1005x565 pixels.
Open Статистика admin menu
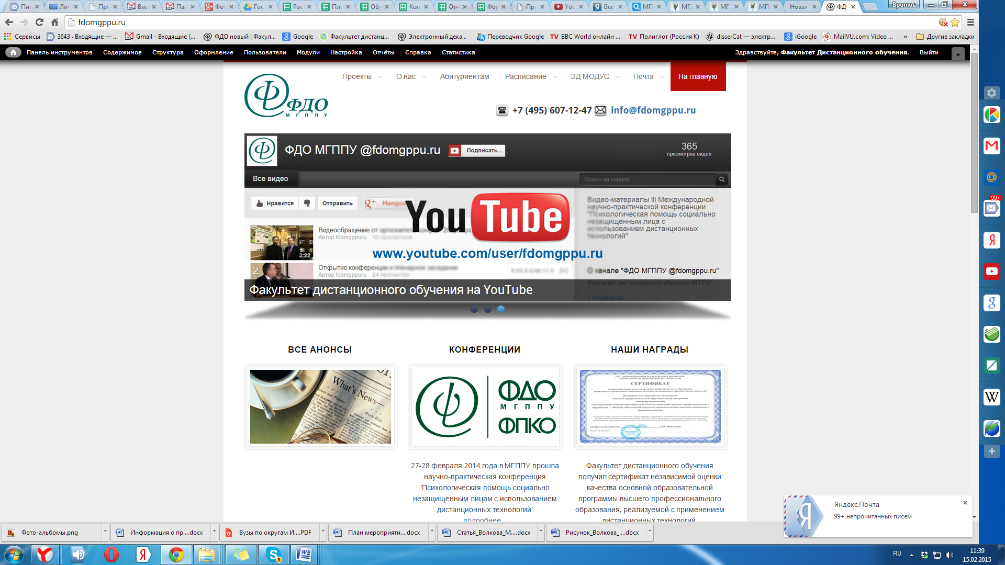click(458, 52)
